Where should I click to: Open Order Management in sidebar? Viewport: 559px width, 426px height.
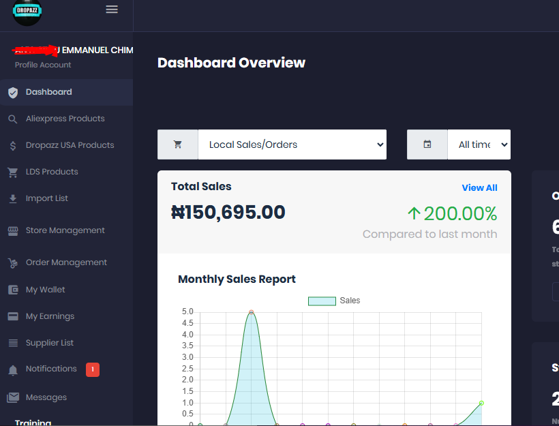tap(66, 262)
